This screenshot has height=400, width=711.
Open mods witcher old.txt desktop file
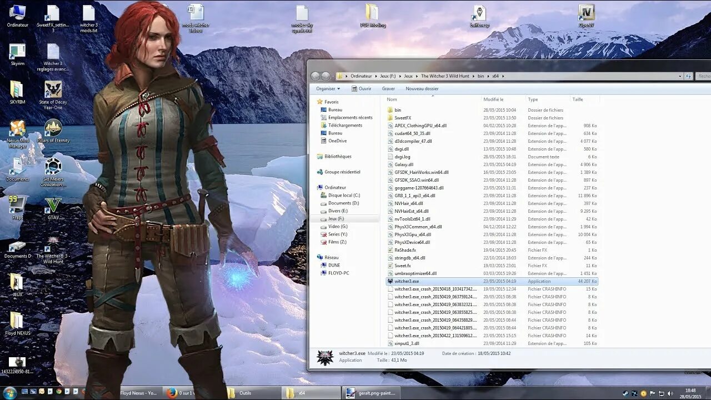(x=195, y=18)
